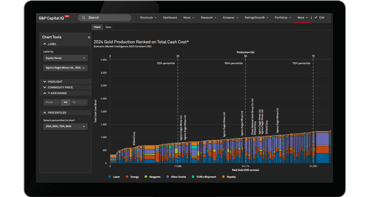The image size is (369, 197).
Task: Expand the COMMODITY PRICE section
Action: point(65,87)
